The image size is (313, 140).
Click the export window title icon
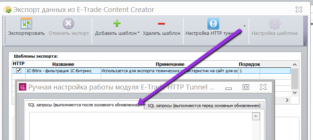coord(8,9)
